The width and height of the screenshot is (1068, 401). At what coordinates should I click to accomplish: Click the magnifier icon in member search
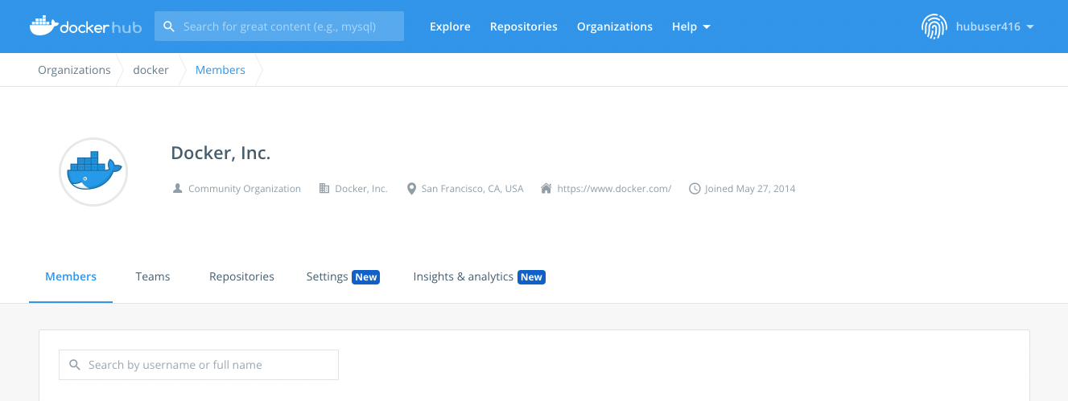[x=75, y=365]
